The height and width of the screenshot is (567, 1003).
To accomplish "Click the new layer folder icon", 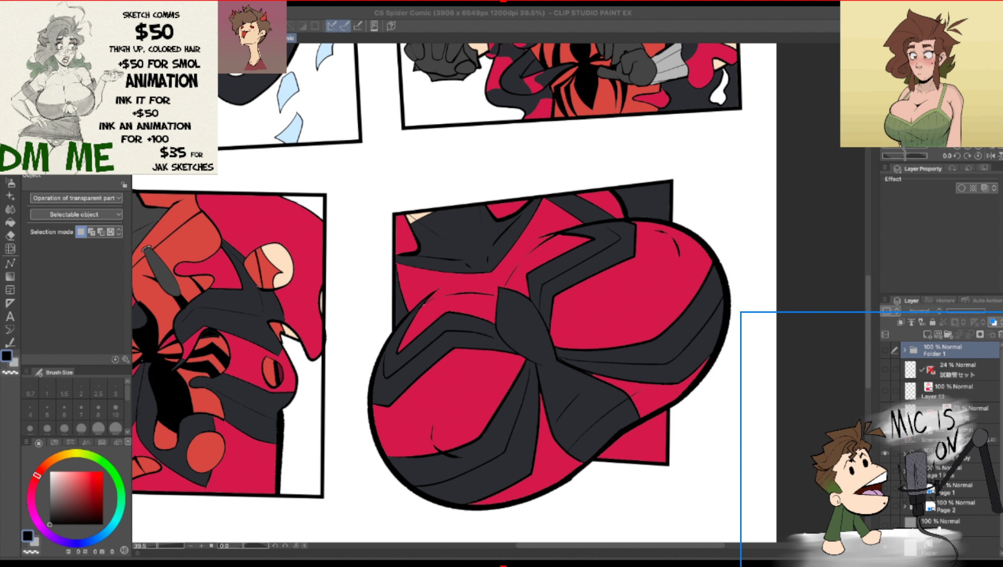I will click(948, 334).
